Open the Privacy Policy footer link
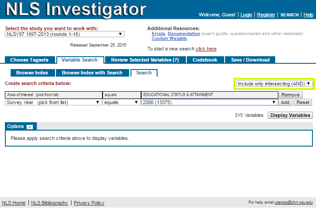The image size is (316, 209). coord(89,203)
